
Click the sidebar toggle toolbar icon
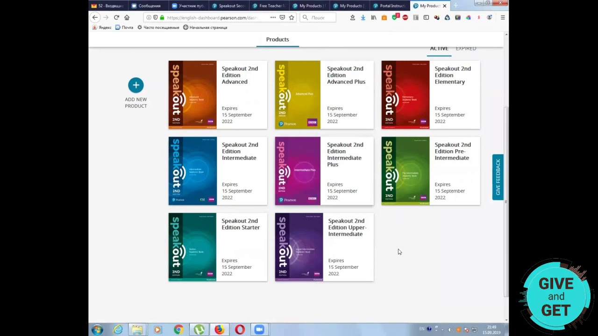(426, 17)
